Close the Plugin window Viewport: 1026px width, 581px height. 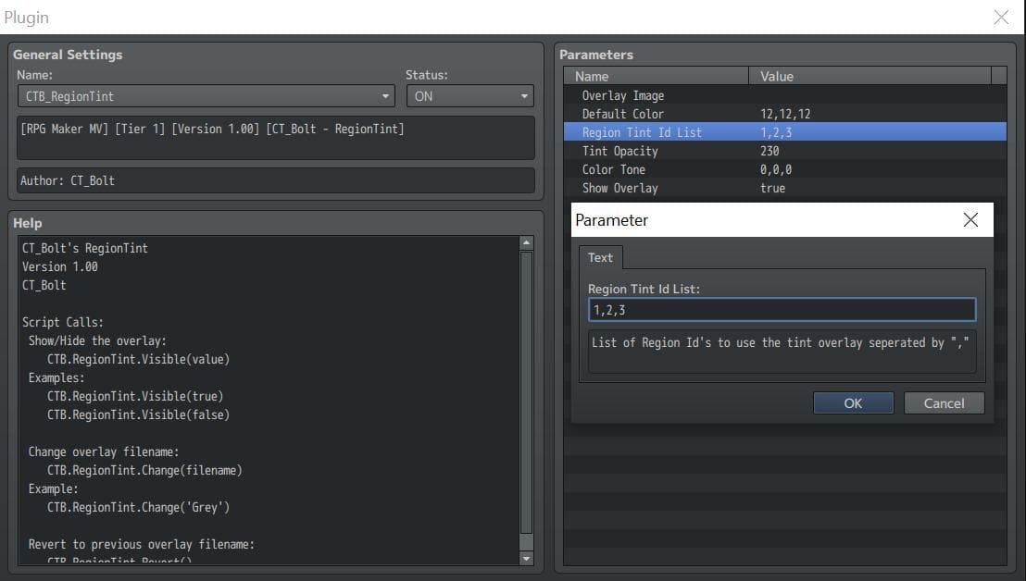1001,17
